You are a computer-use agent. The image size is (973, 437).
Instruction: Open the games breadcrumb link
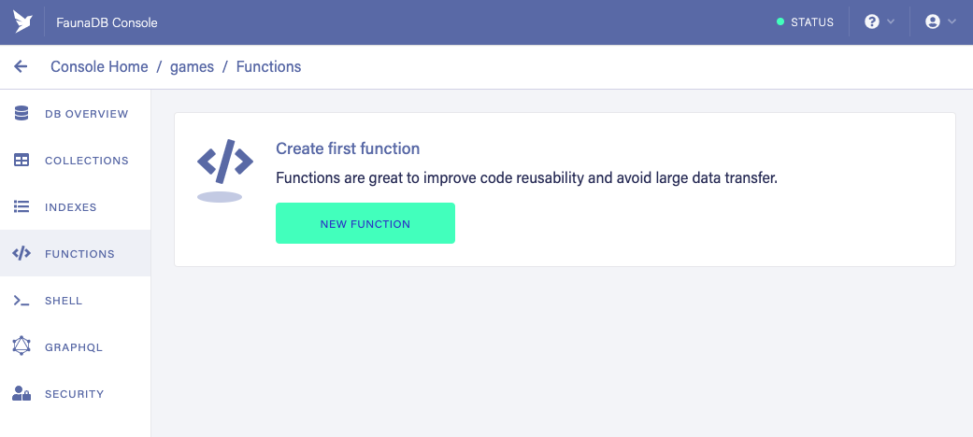point(192,67)
